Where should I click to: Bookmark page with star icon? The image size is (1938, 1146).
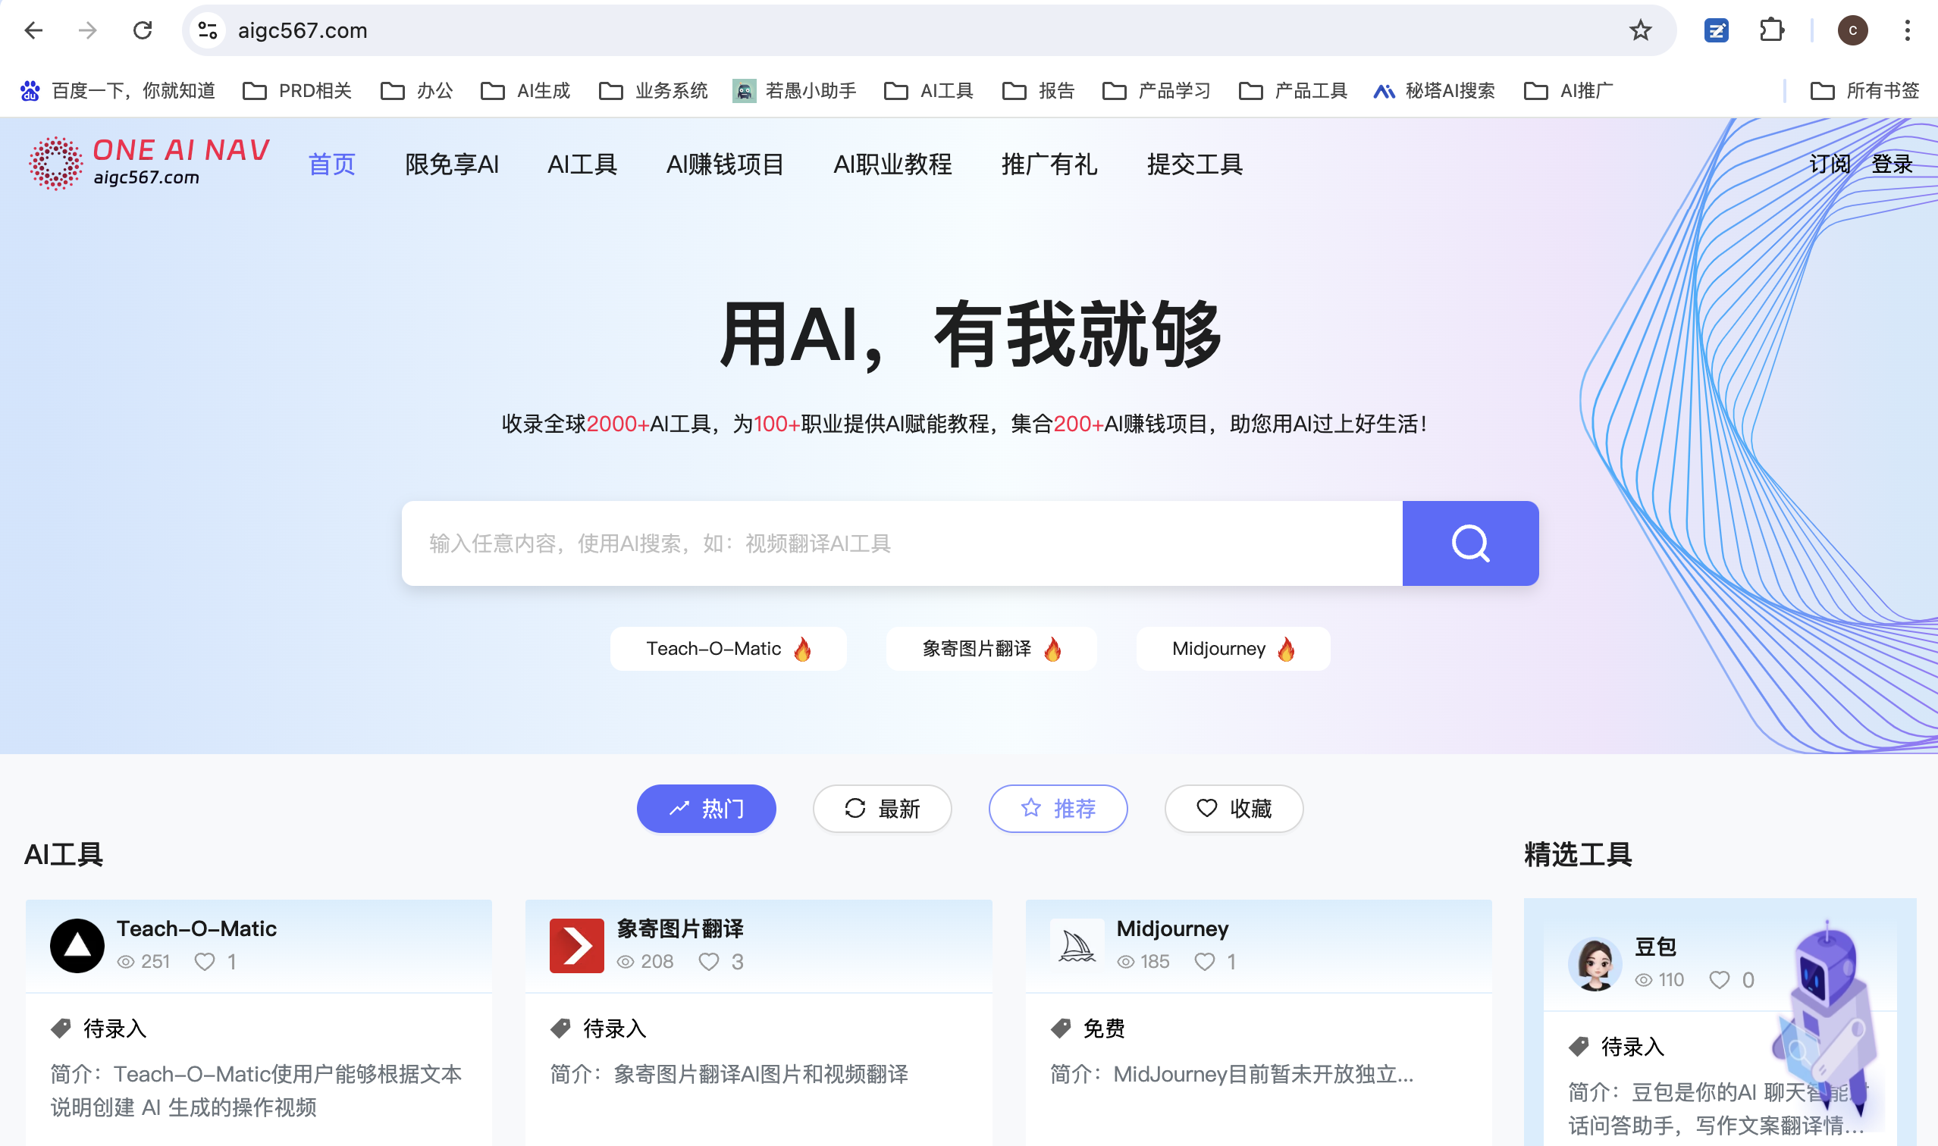click(1639, 31)
